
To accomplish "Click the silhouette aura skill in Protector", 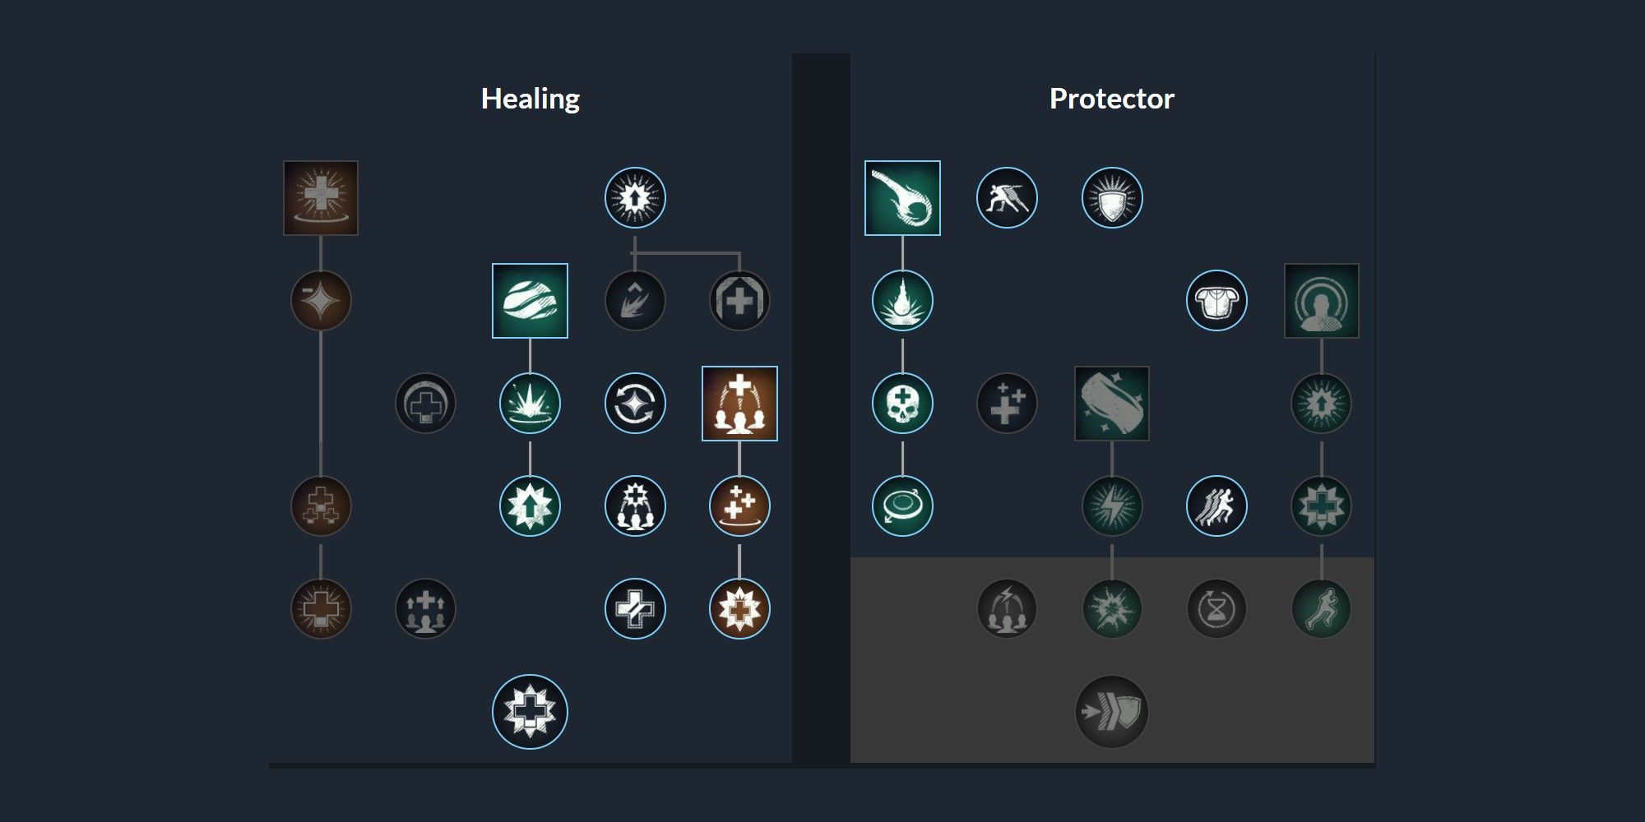I will [1322, 301].
